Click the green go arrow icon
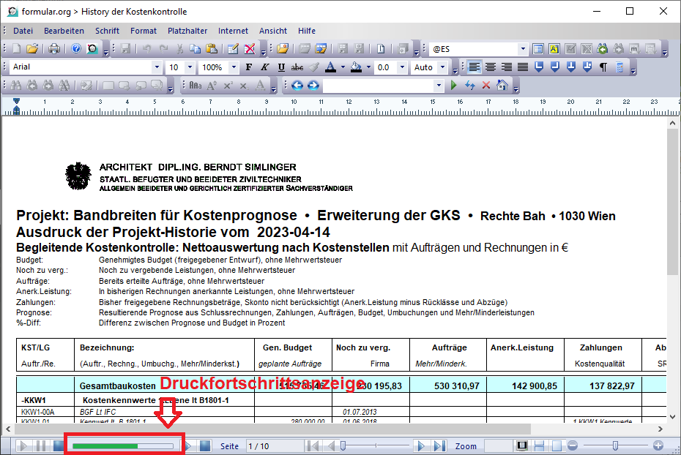 (454, 86)
